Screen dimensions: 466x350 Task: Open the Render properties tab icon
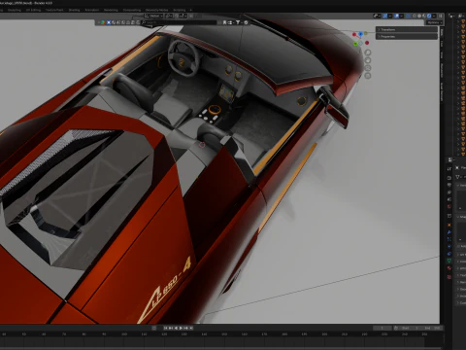449,178
